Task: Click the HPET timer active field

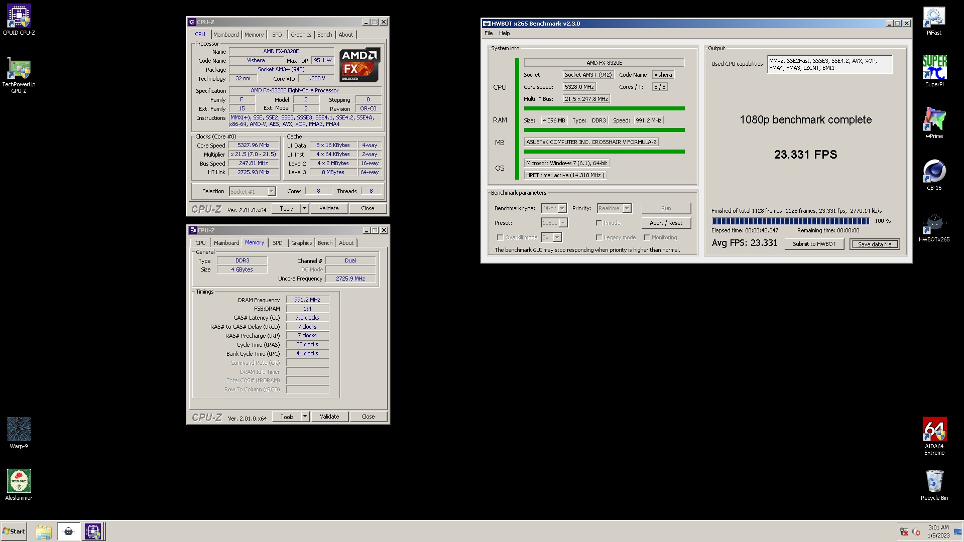Action: point(565,175)
